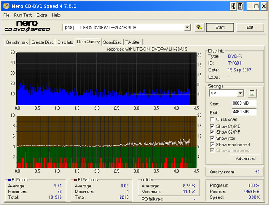Click PI Errors total value 101916

pyautogui.click(x=55, y=197)
